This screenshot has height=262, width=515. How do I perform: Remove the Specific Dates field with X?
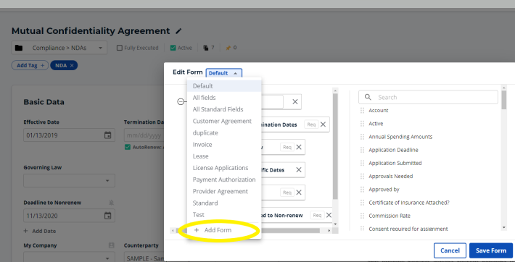click(x=299, y=170)
